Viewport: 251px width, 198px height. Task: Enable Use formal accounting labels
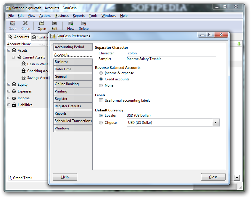click(101, 100)
